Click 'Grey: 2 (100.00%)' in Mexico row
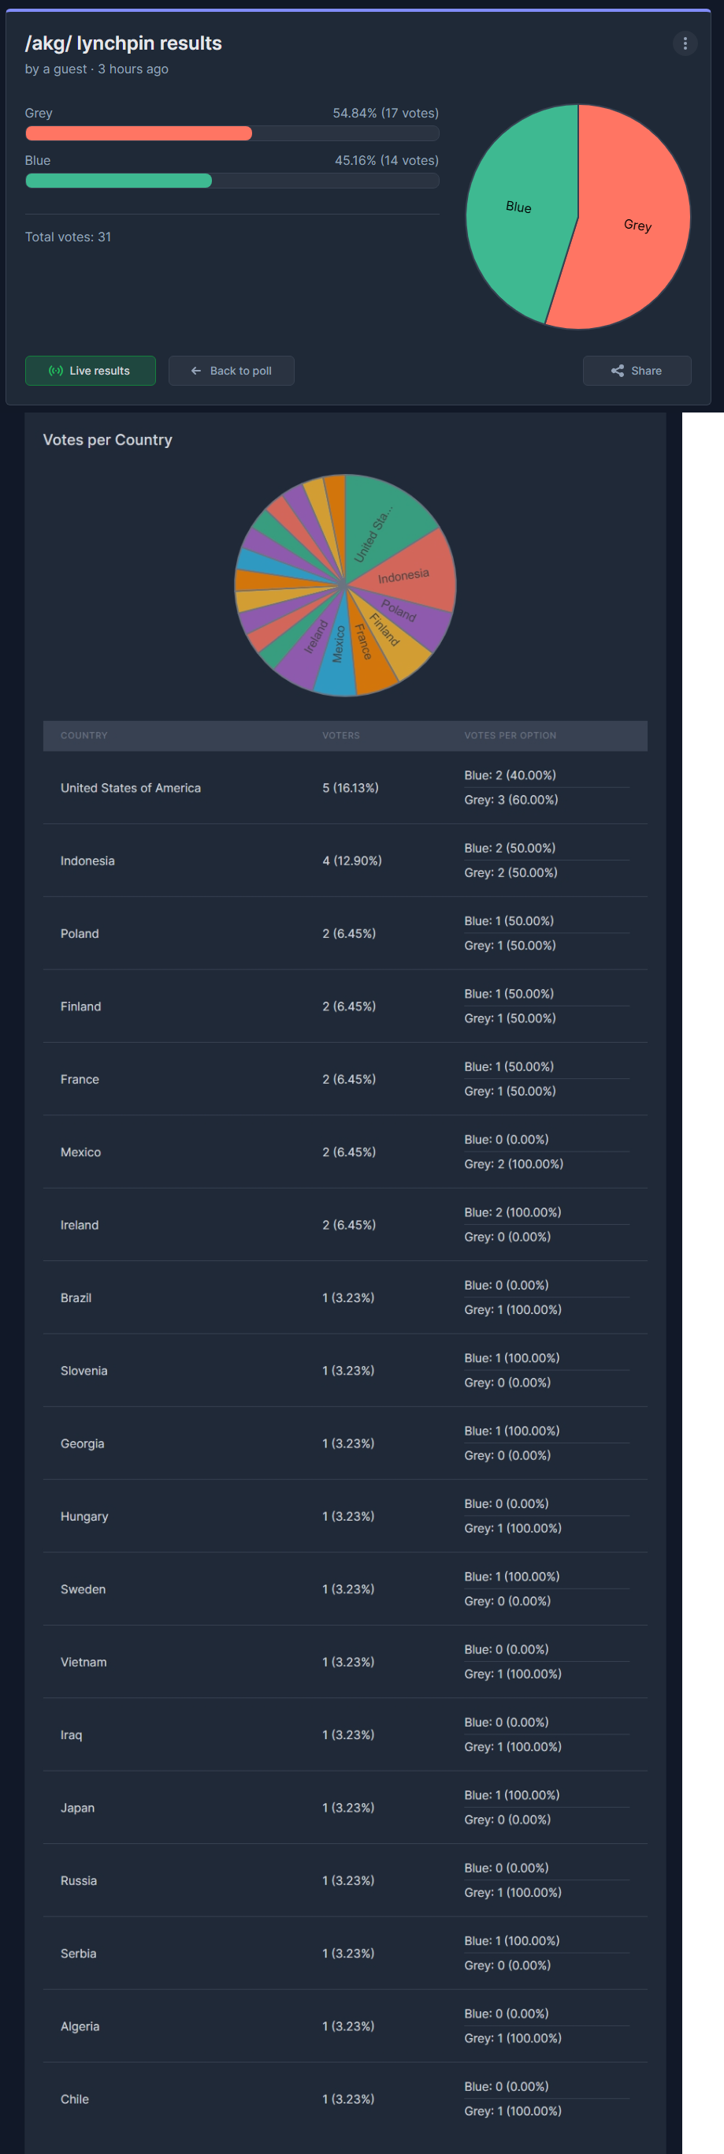This screenshot has height=2154, width=724. pos(514,1164)
